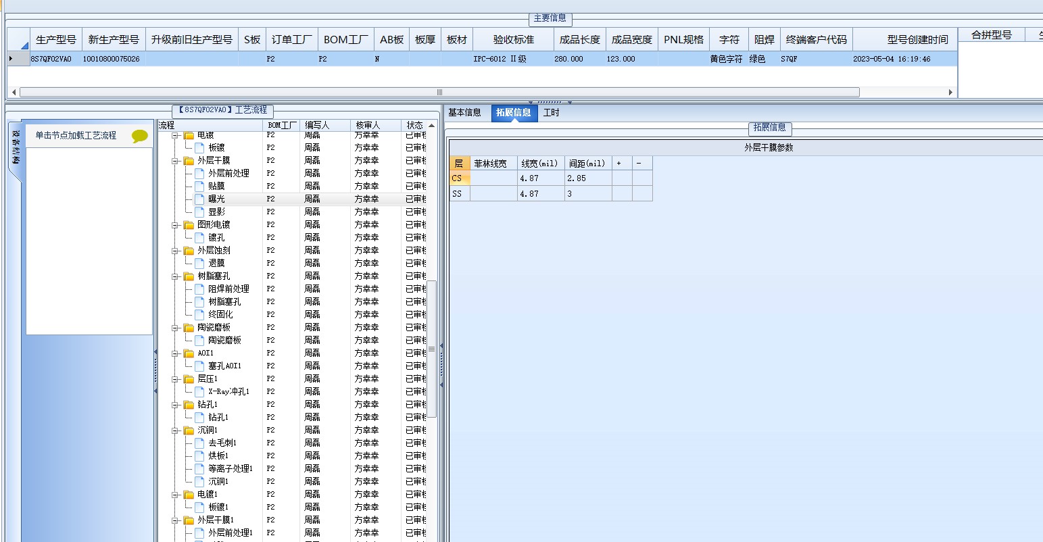
Task: Click the 10010800075026 cell
Action: coord(114,59)
